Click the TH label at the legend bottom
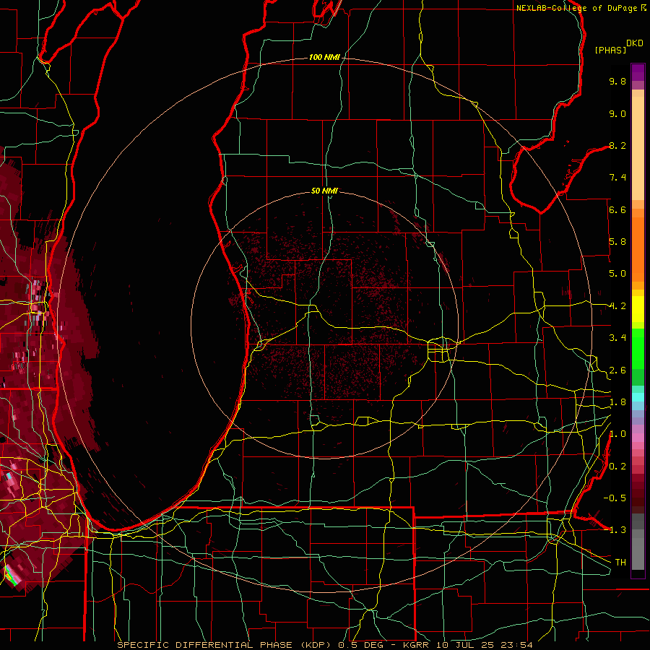 point(620,563)
